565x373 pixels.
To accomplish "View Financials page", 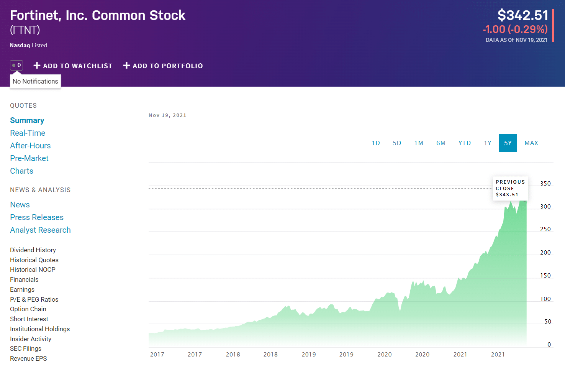I will pyautogui.click(x=24, y=279).
